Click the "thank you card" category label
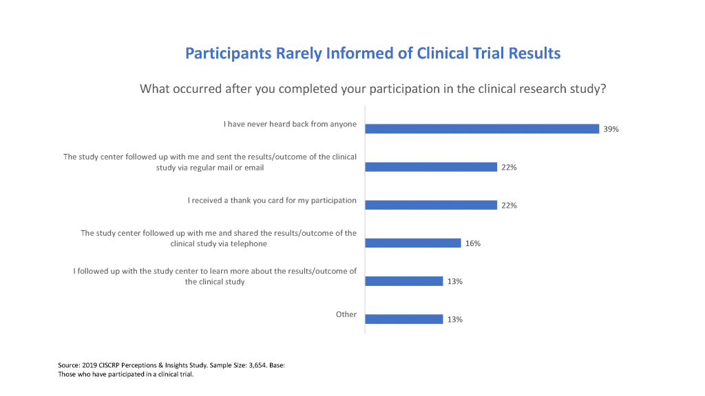705x396 pixels. point(272,201)
